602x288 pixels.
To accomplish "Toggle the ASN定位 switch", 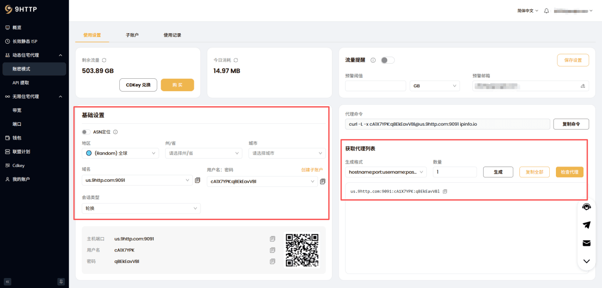I will point(86,132).
